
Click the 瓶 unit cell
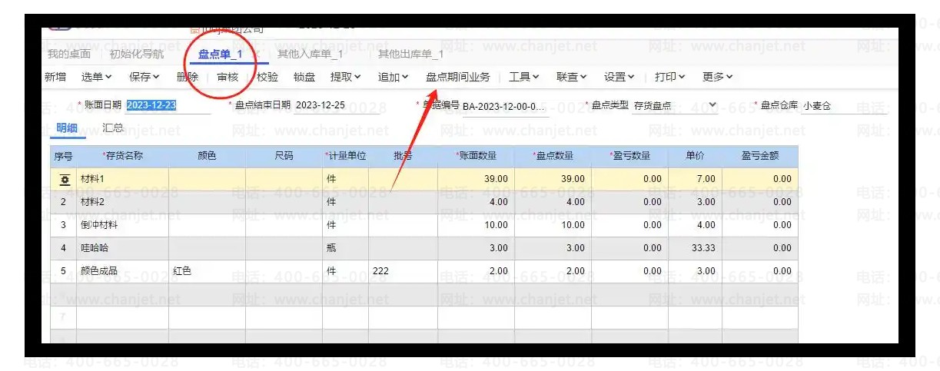point(345,248)
